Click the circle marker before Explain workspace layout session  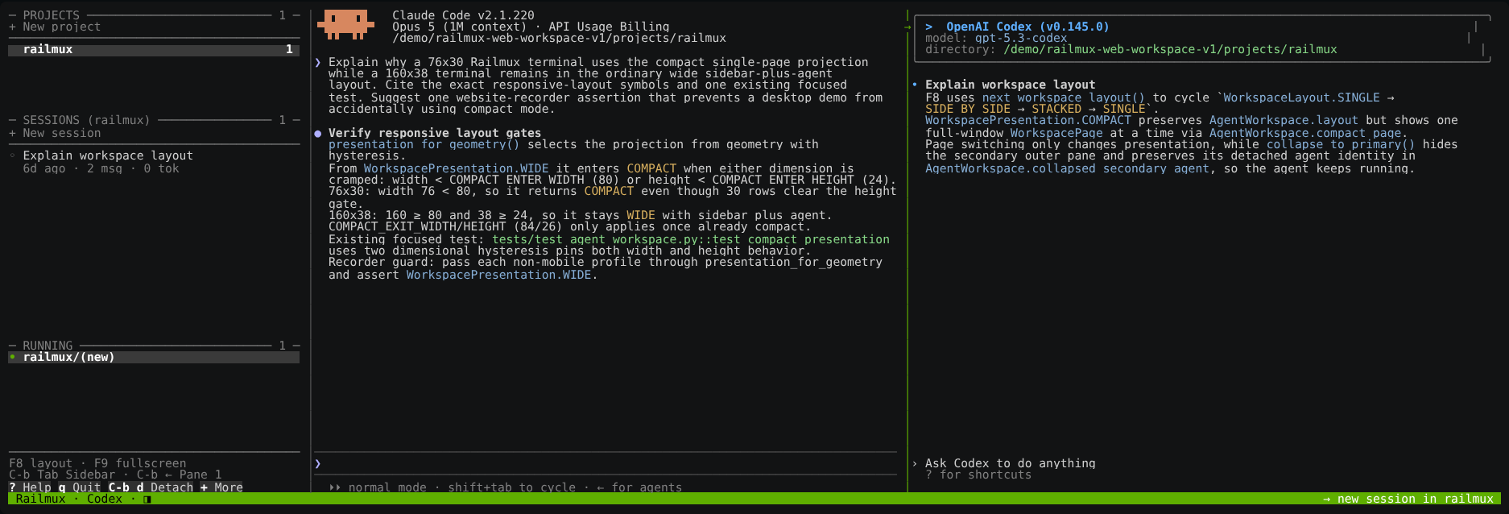point(12,155)
